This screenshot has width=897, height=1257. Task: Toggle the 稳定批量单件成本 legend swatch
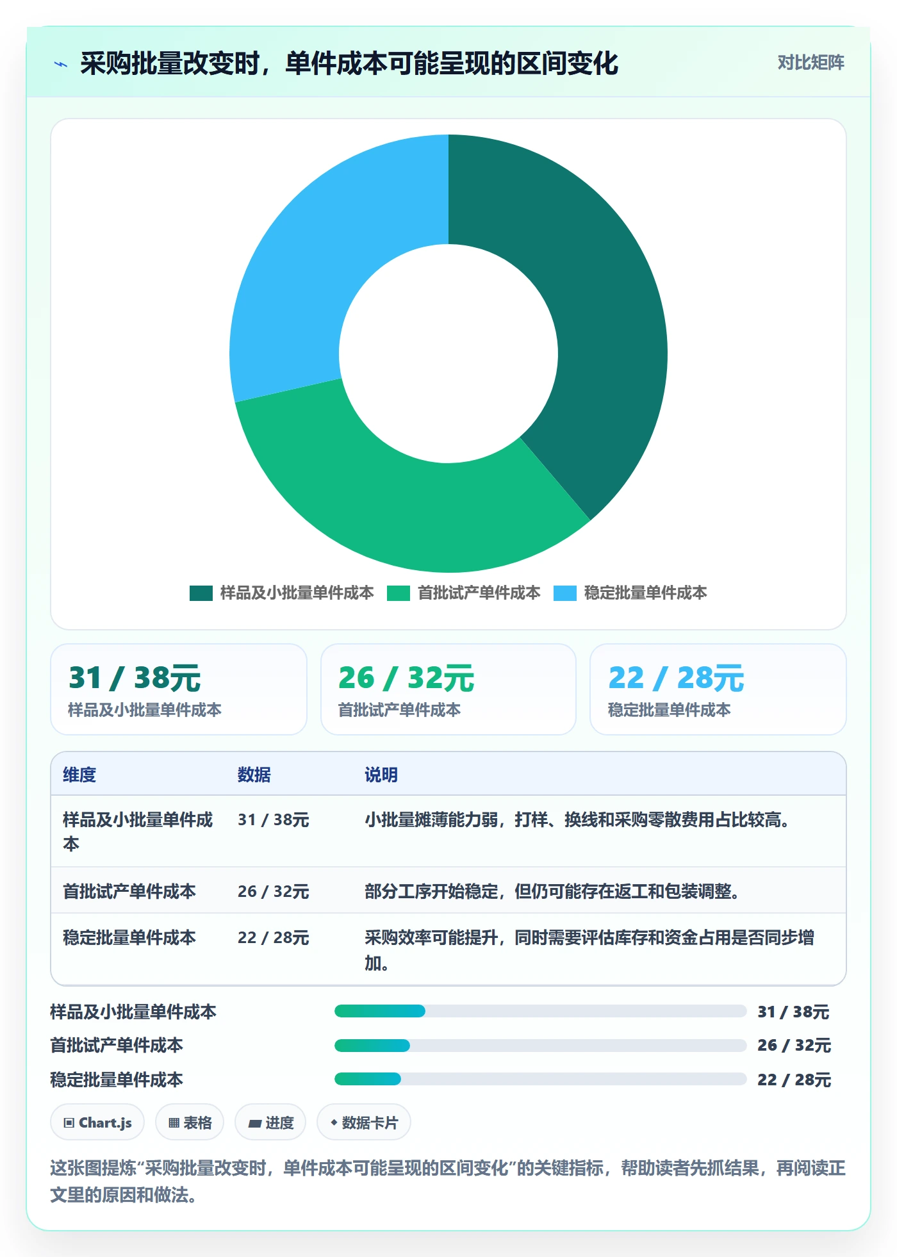point(564,593)
